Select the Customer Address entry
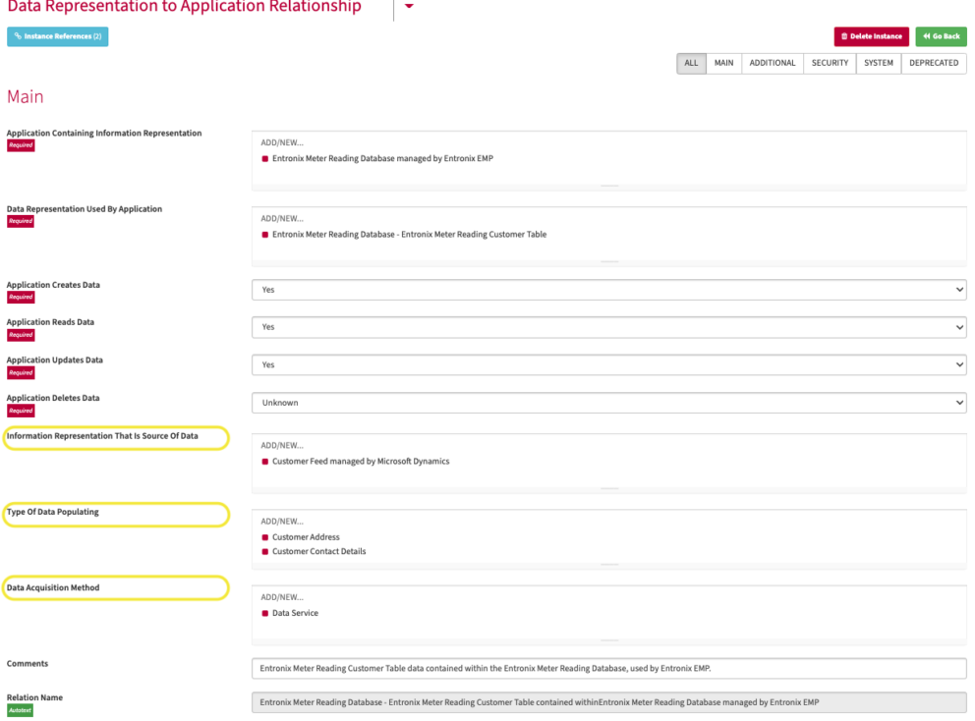The width and height of the screenshot is (975, 721). click(x=306, y=537)
